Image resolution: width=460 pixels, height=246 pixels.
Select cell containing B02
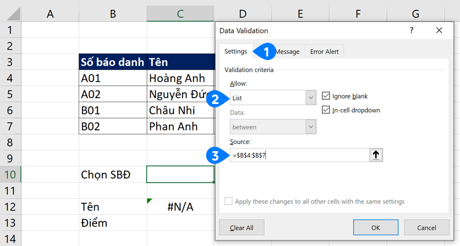(113, 126)
